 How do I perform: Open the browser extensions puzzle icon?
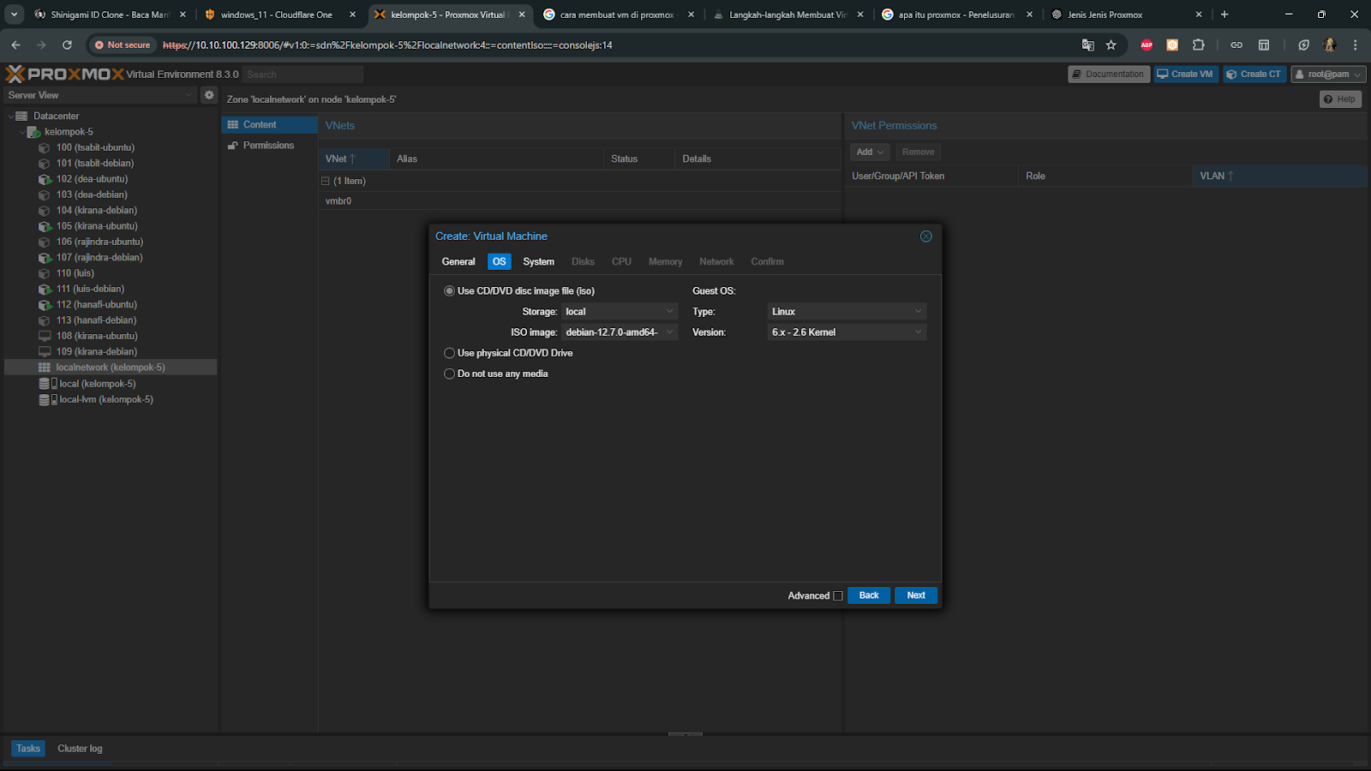[x=1199, y=45]
